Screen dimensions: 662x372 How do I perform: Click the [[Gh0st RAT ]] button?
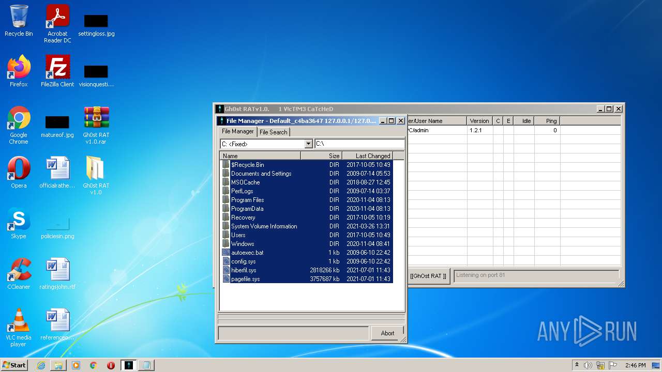pos(428,276)
